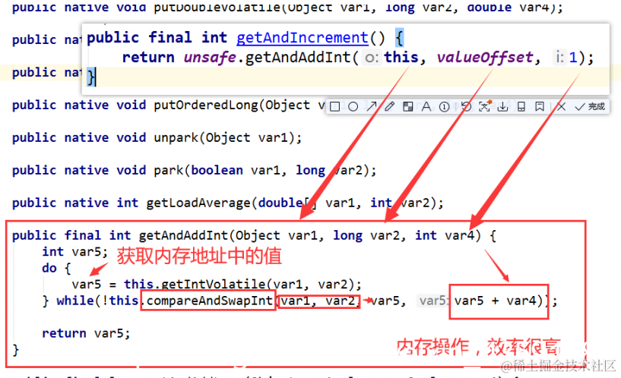This screenshot has height=378, width=621.
Task: Click the 'int var5;' declaration
Action: click(x=74, y=252)
